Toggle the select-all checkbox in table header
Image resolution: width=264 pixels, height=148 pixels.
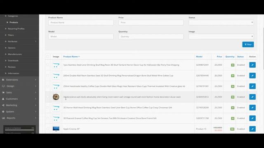pos(48,57)
